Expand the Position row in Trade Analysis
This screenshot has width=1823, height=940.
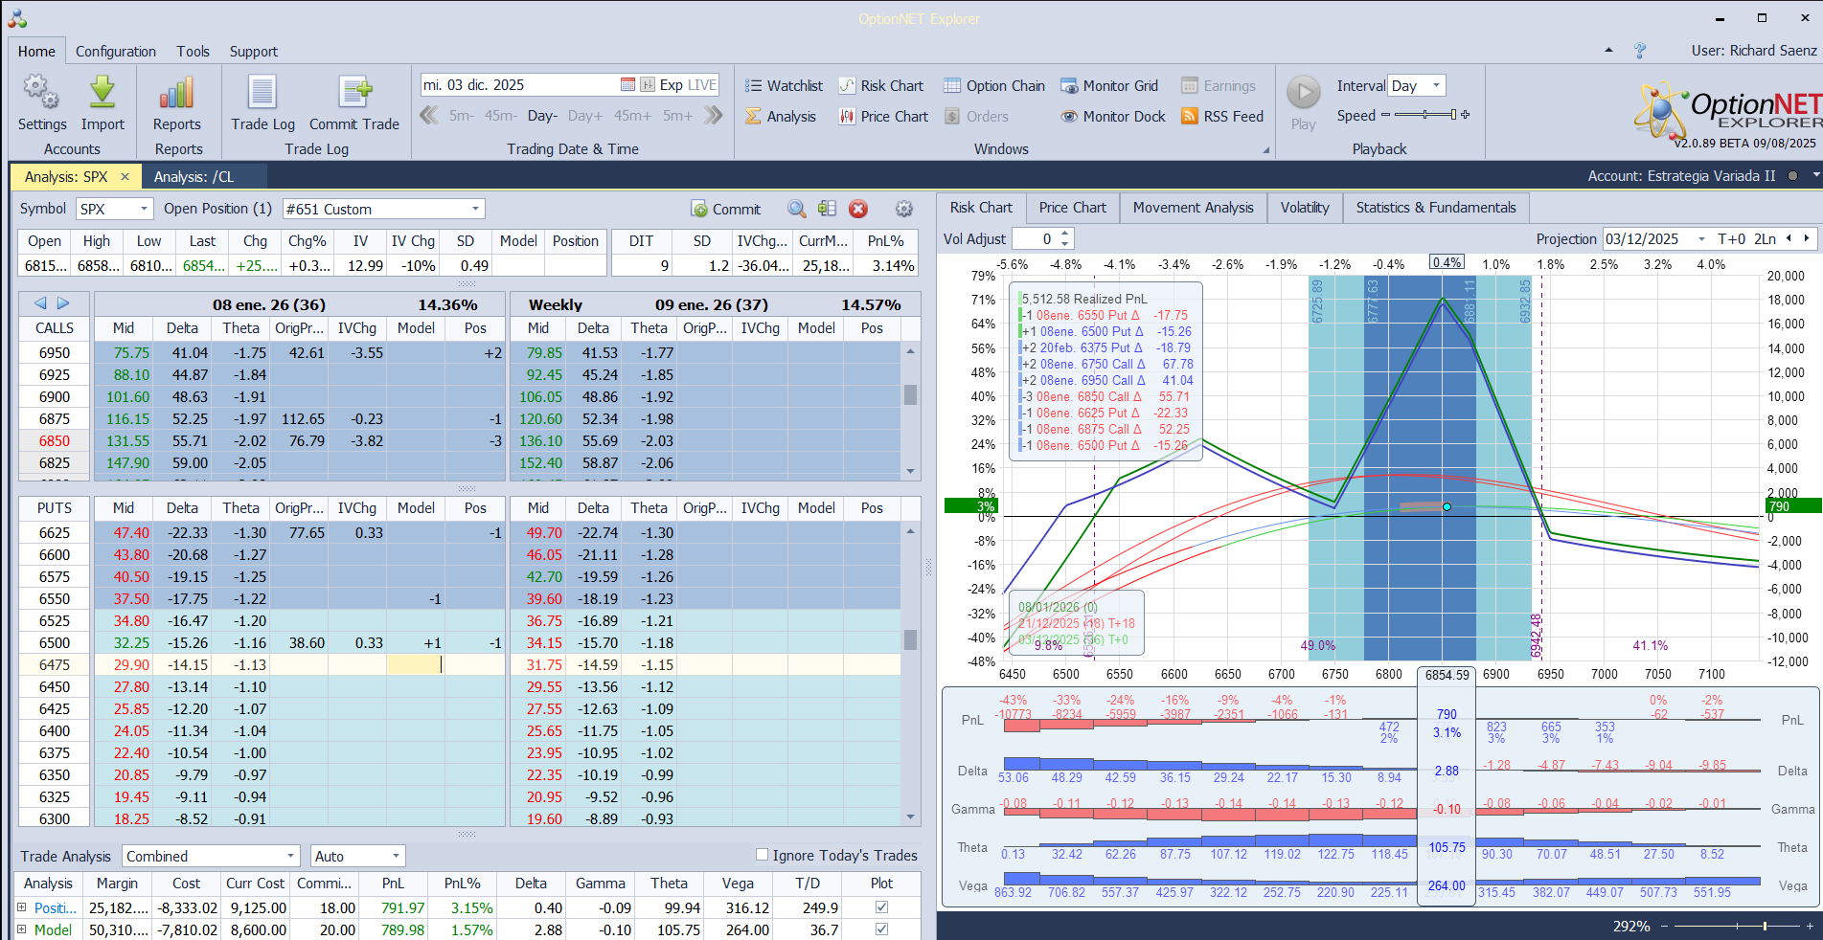21,906
